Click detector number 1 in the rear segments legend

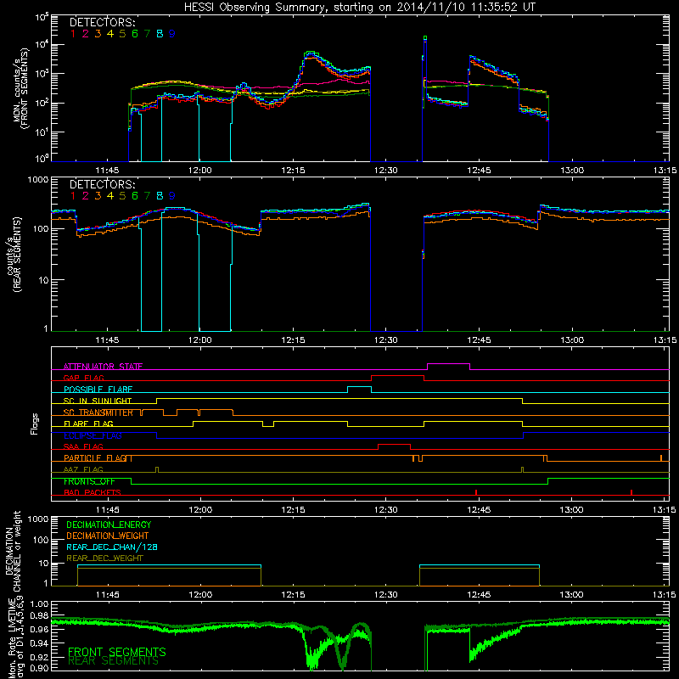[73, 196]
